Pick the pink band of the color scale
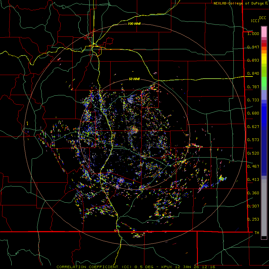Viewport: 269px width, 269px height. pyautogui.click(x=264, y=32)
